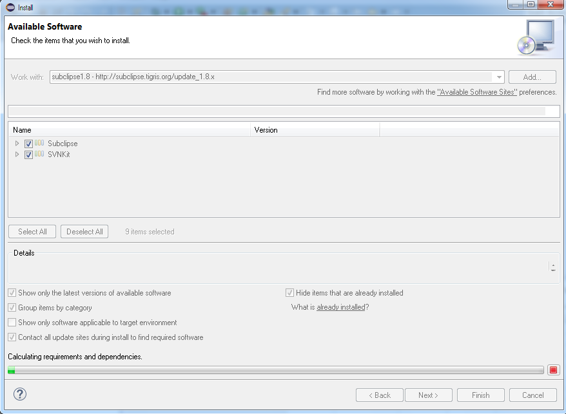The image size is (566, 414).
Task: Disable Group items by category
Action: 12,307
